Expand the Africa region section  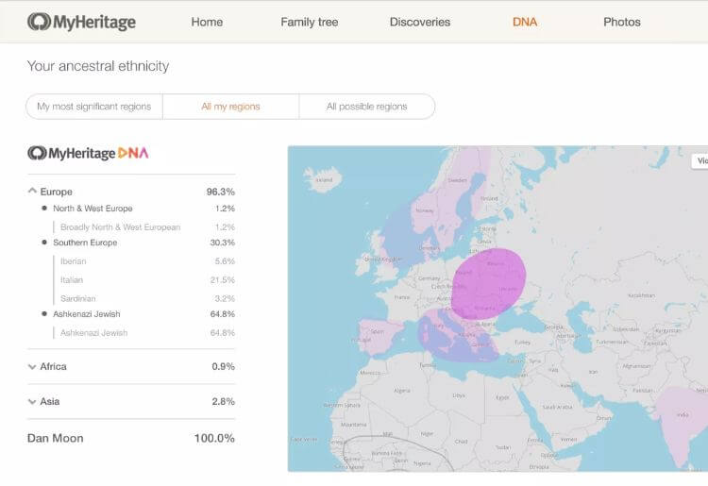pos(33,366)
